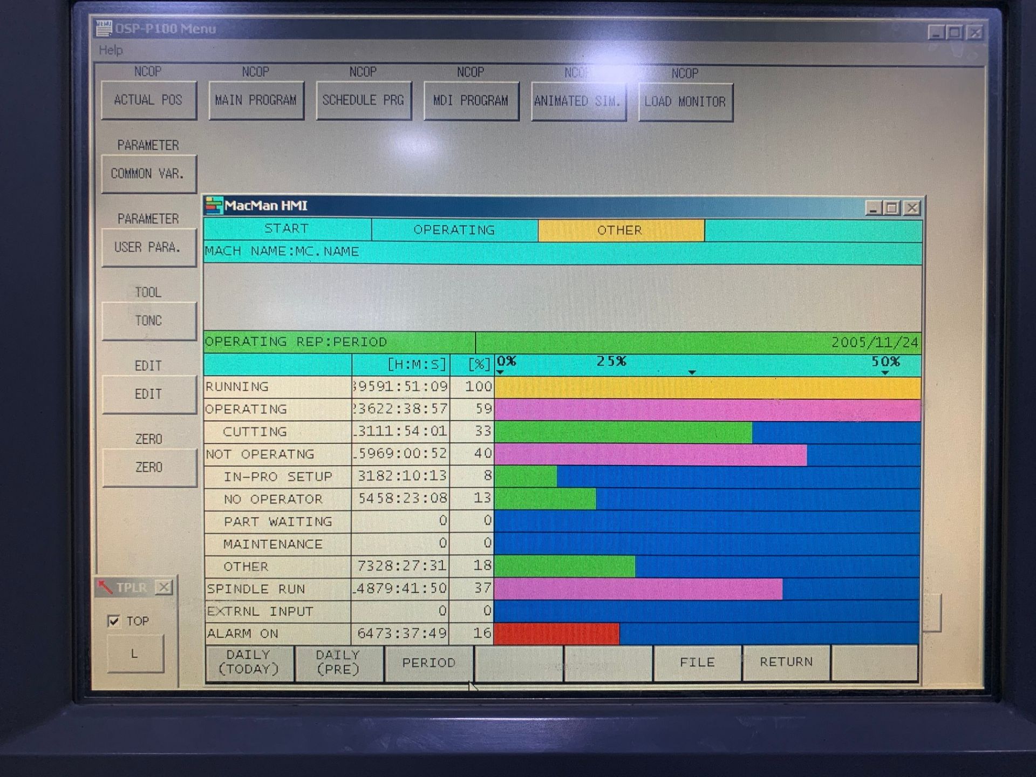
Task: Click the TONC tool button
Action: point(148,321)
